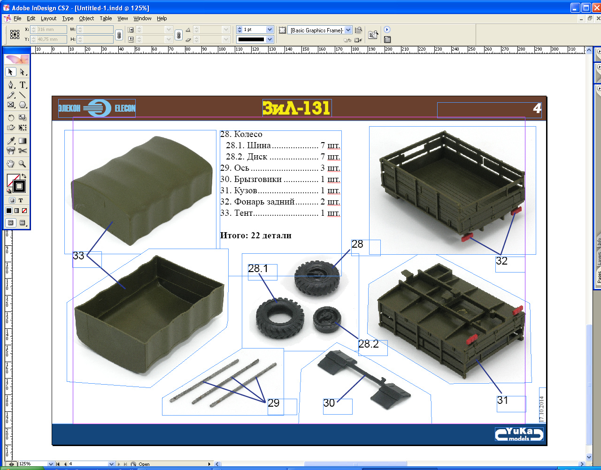The height and width of the screenshot is (470, 601).
Task: Open the shear angle dropdown
Action: [226, 39]
